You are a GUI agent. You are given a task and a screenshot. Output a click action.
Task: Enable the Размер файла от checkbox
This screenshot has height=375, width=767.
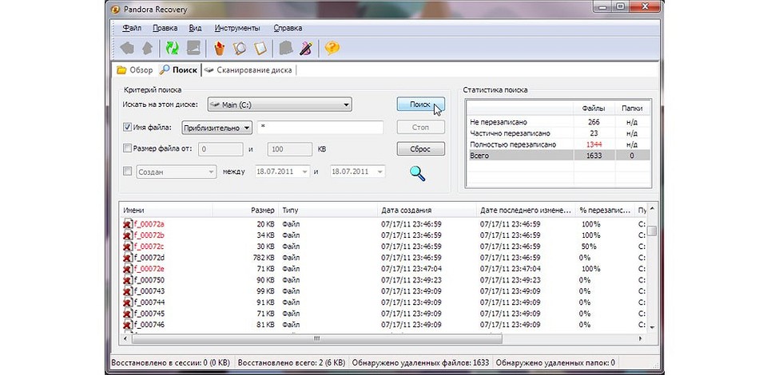128,148
